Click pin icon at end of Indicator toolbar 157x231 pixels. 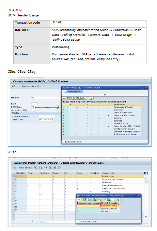119,200
